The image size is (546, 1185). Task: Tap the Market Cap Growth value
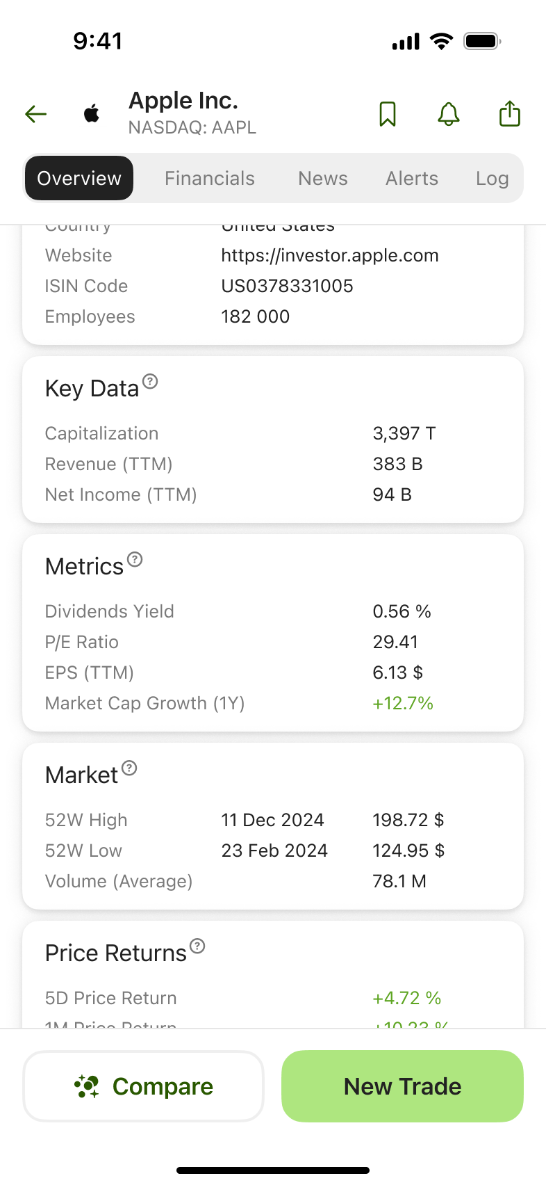[x=403, y=704]
